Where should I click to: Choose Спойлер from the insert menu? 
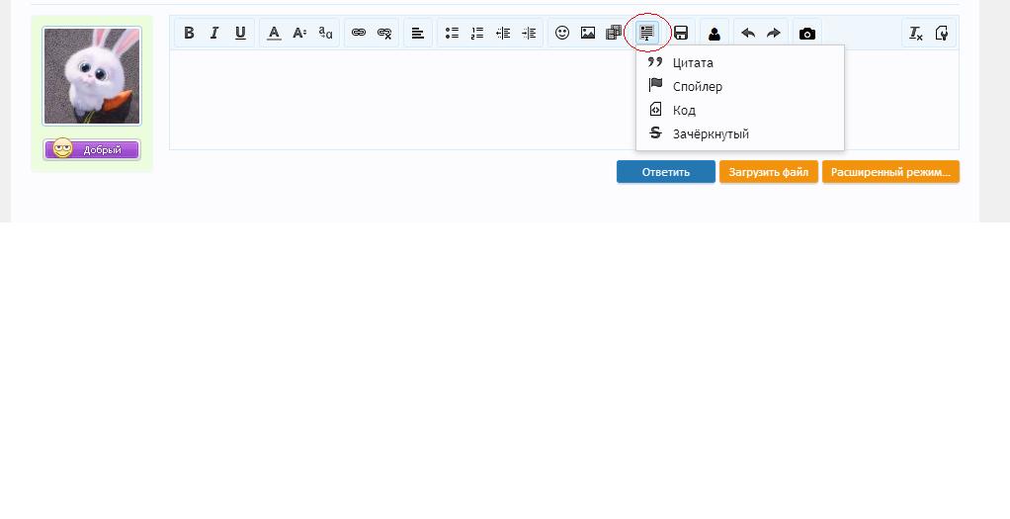coord(697,86)
